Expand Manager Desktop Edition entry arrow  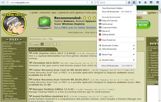click(x=30, y=89)
